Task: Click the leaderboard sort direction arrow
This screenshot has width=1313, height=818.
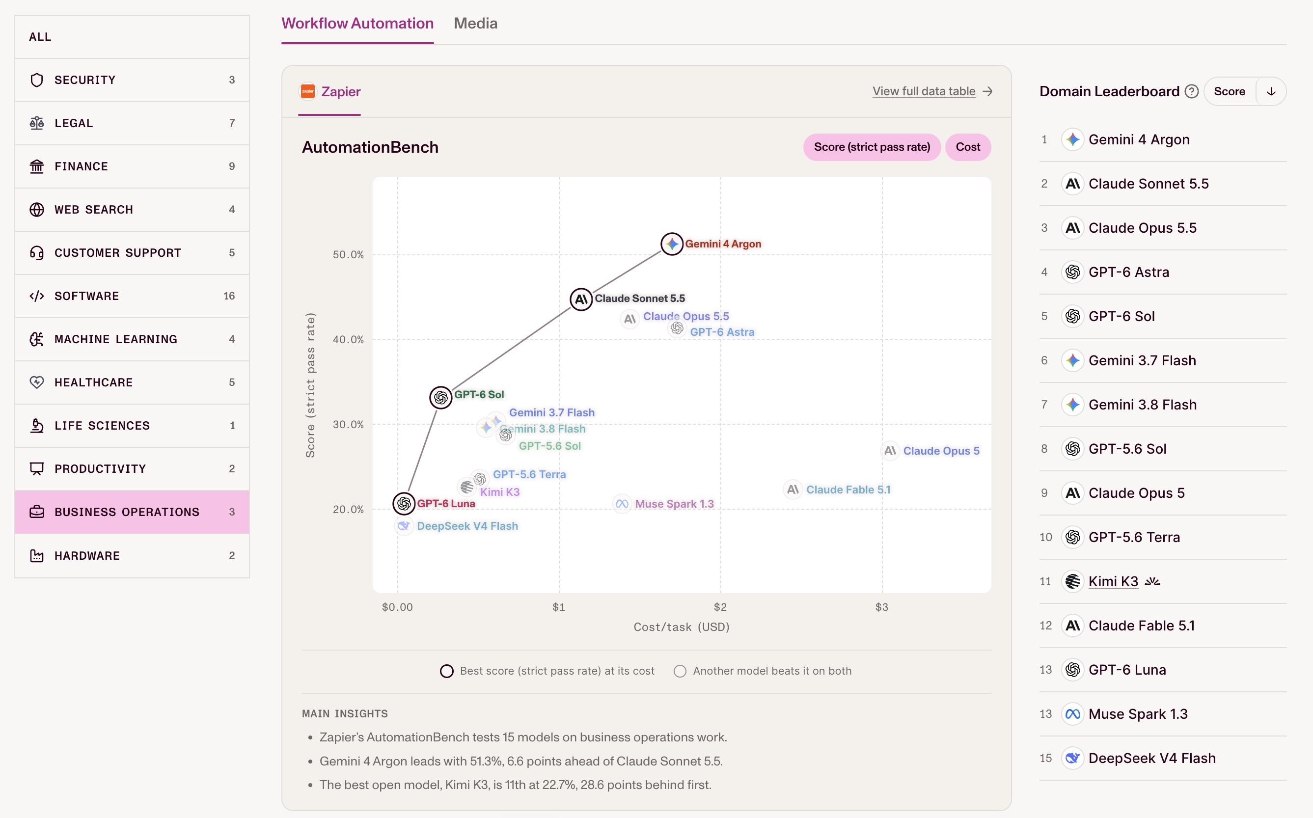Action: (1271, 91)
